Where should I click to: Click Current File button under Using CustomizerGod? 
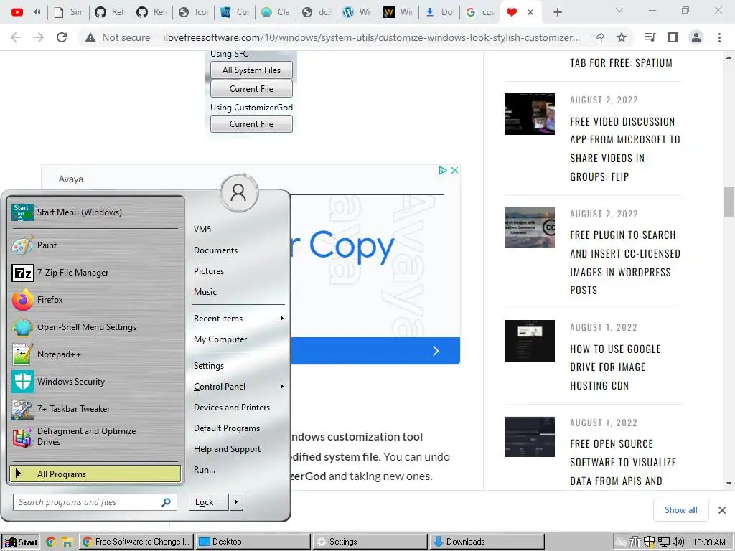click(x=251, y=124)
